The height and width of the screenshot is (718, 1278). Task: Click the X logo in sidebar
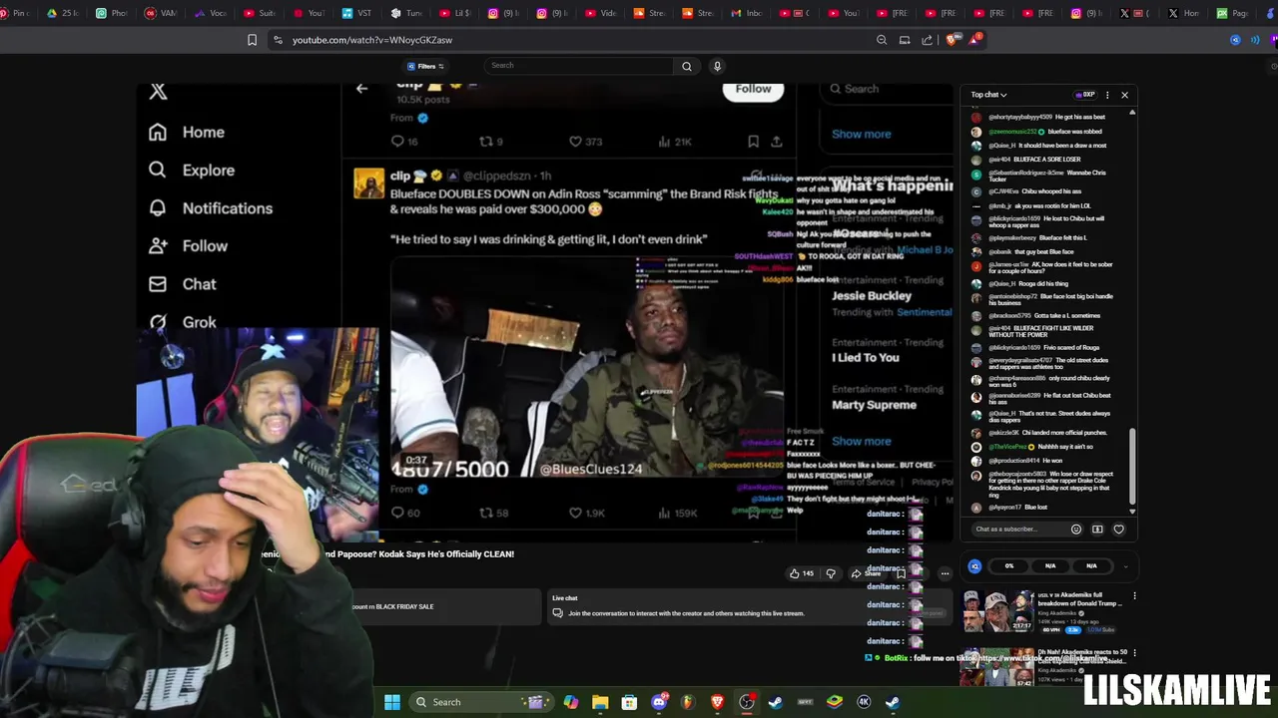(158, 92)
